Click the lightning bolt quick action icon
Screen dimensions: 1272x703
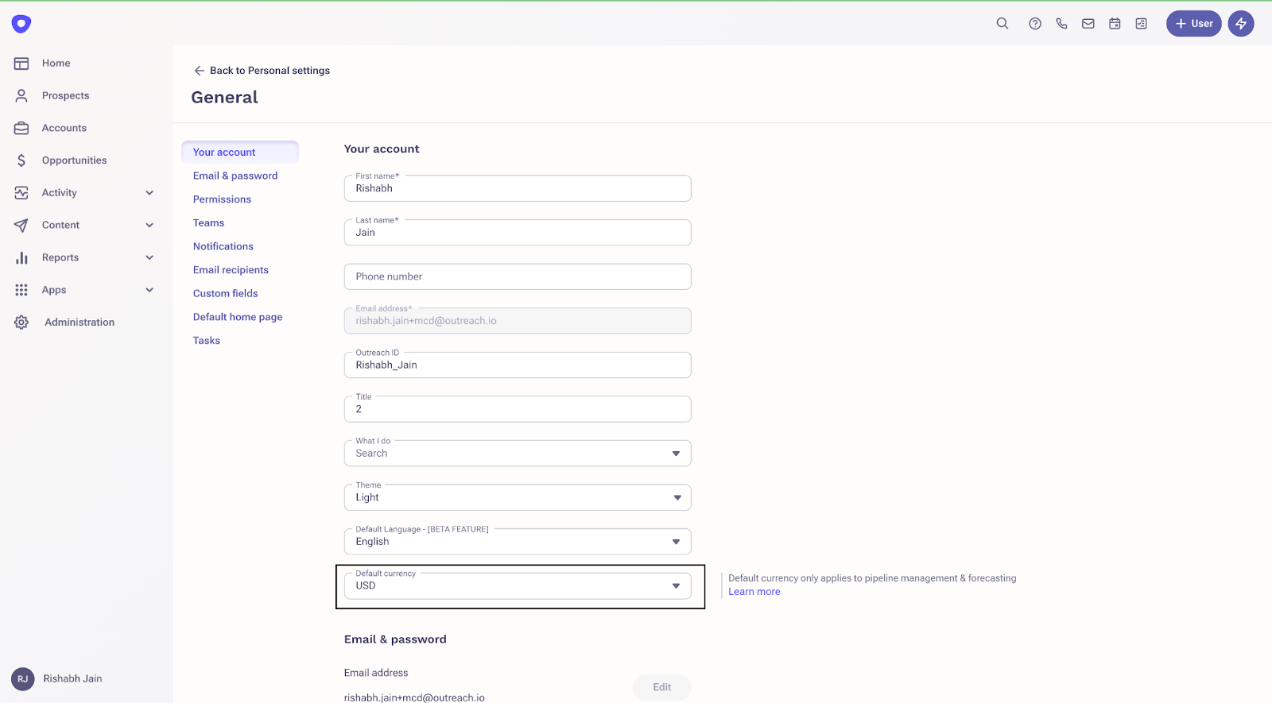1241,24
